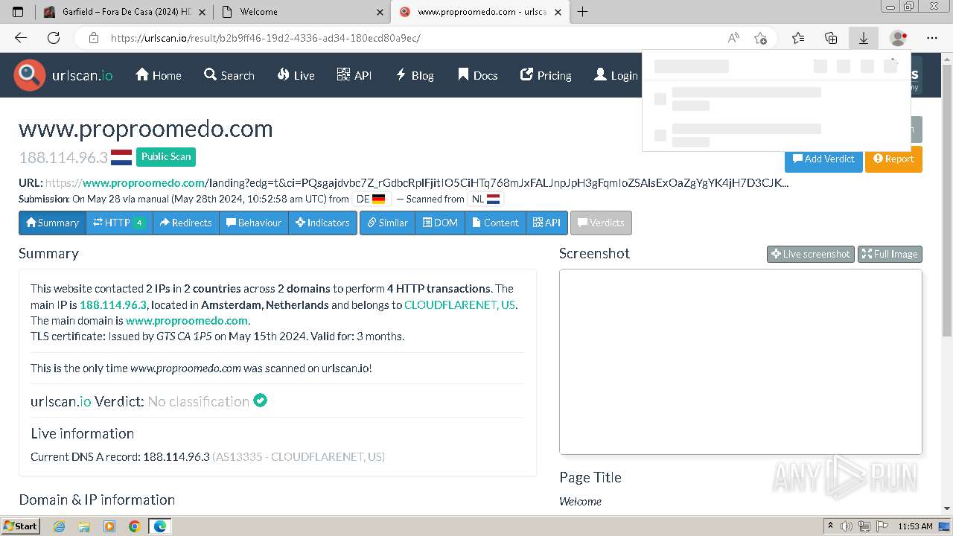Click the taskbar clock 11:53 AM
The width and height of the screenshot is (953, 536).
[x=915, y=526]
